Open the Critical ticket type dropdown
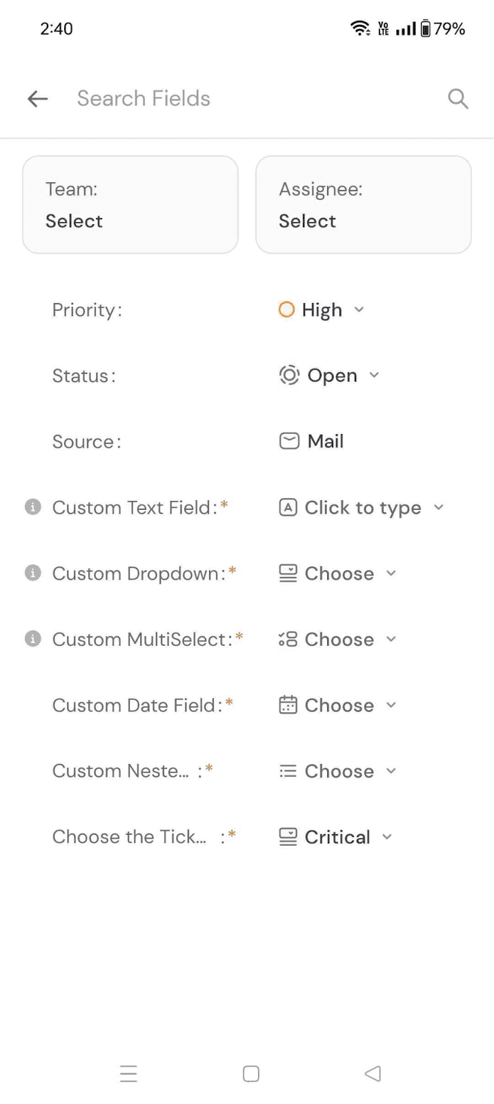This screenshot has height=1104, width=494. tap(337, 837)
